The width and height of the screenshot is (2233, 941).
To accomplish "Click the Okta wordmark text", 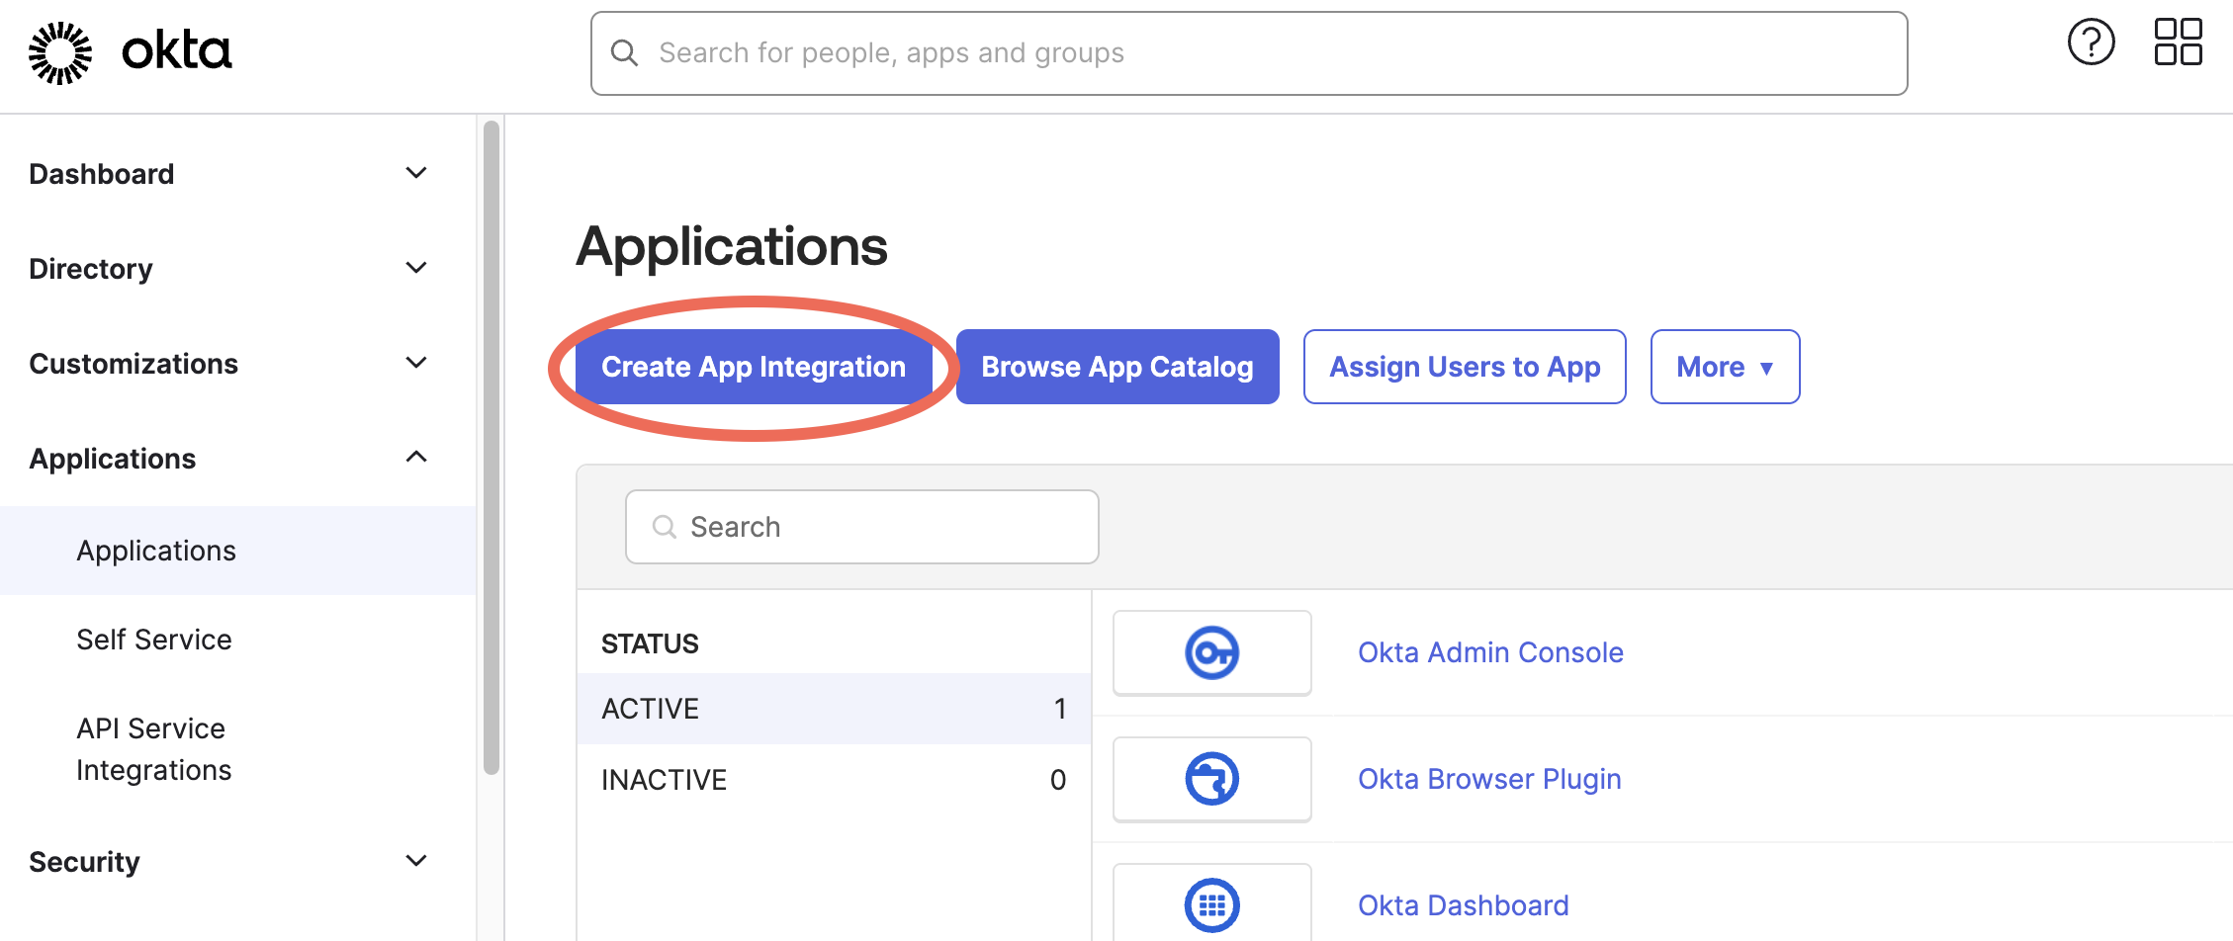I will click(x=176, y=50).
